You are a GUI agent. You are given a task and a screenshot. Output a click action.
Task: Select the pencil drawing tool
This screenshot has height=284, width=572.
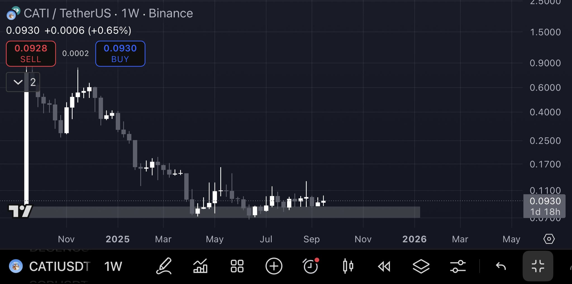coord(164,266)
